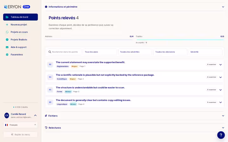Image resolution: width=228 pixels, height=142 pixels.
Task: Click the gear icon beside Paramètres
Action: (7, 55)
